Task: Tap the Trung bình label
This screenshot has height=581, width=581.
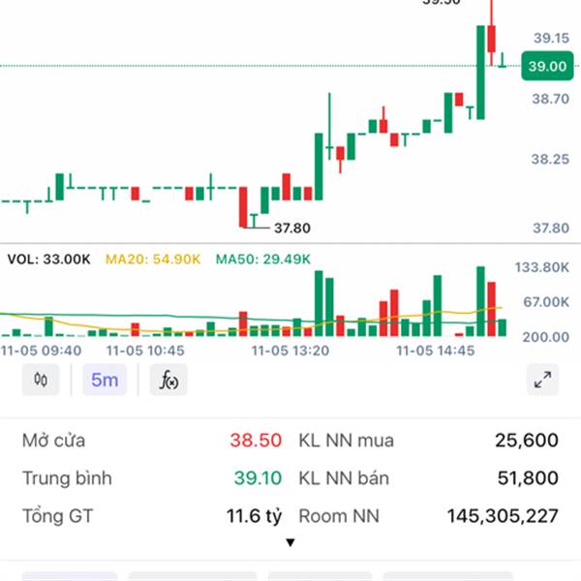Action: pos(67,477)
